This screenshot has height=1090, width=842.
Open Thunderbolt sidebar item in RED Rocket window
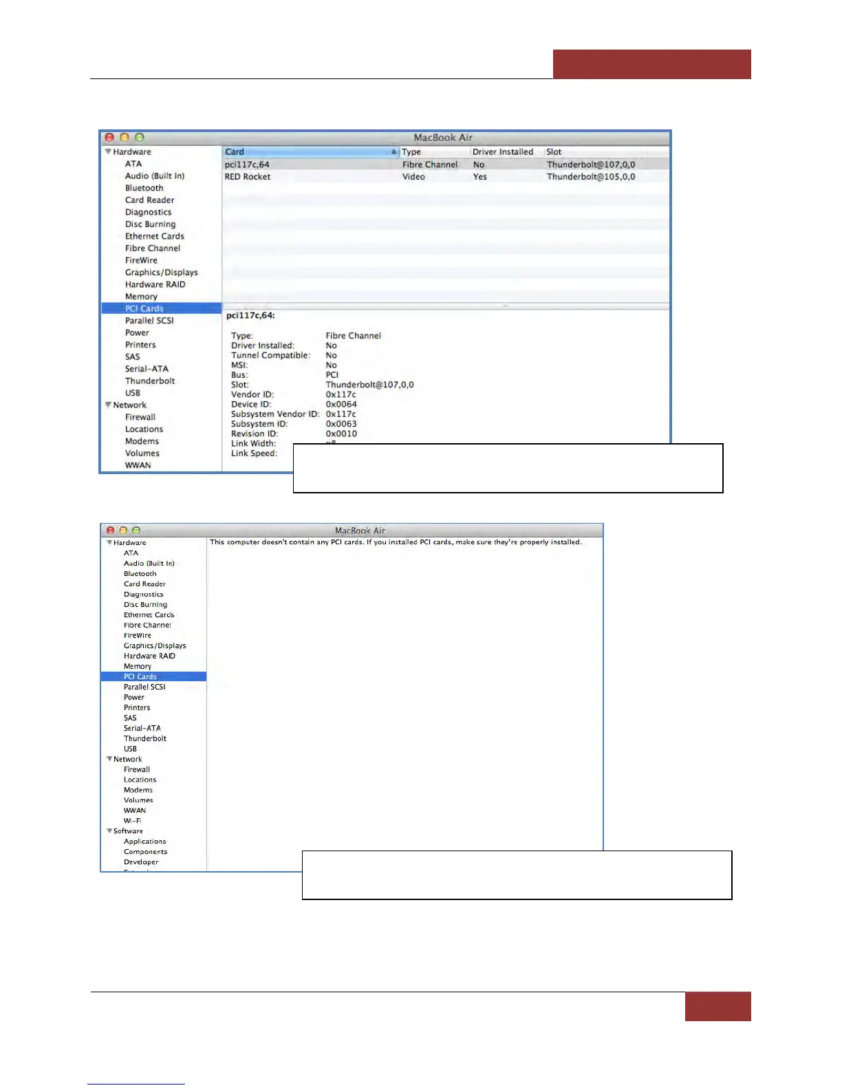tap(150, 381)
